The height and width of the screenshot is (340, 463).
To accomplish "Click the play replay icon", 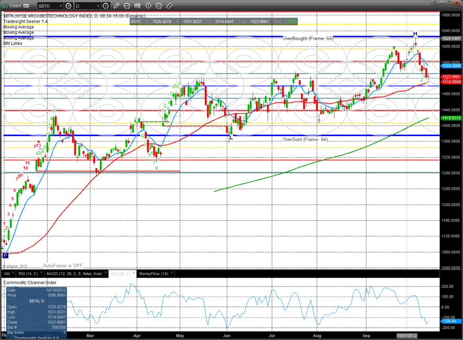I will pos(148,6).
